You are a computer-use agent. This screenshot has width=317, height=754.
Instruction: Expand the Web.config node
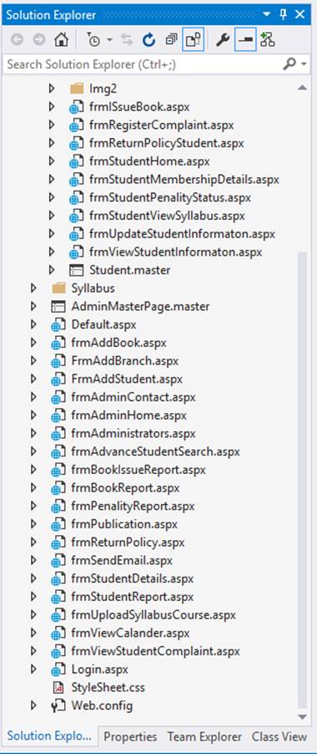click(x=33, y=706)
